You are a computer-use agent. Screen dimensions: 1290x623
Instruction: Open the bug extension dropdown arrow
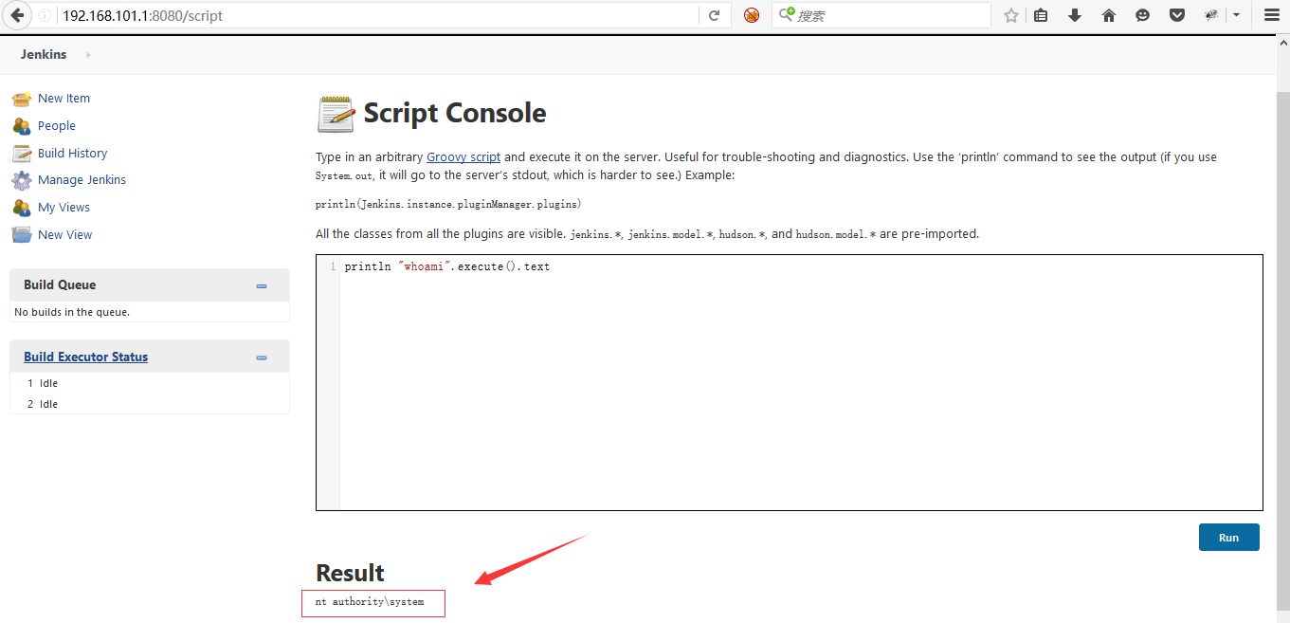1236,15
